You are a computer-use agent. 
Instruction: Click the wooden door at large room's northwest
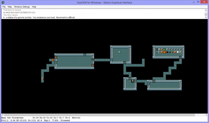56,57
